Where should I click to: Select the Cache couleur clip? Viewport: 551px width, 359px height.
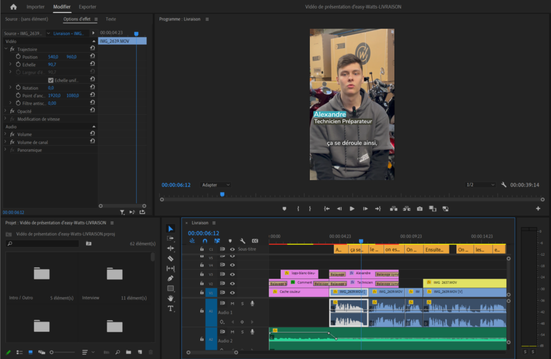tap(299, 292)
